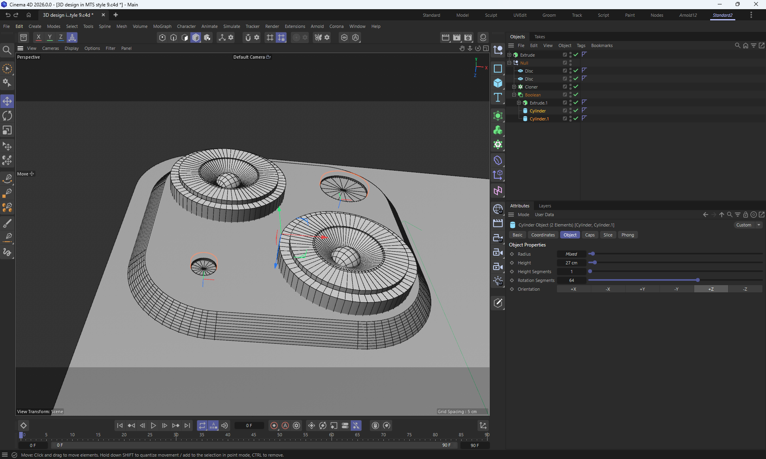Toggle visibility dots of Cylinder.1 object
Viewport: 766px width, 459px height.
(571, 118)
